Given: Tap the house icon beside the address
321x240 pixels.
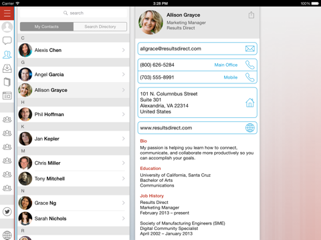Looking at the screenshot, I should (250, 103).
